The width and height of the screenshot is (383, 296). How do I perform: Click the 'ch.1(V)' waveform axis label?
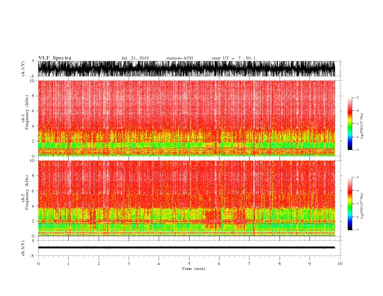[23, 69]
